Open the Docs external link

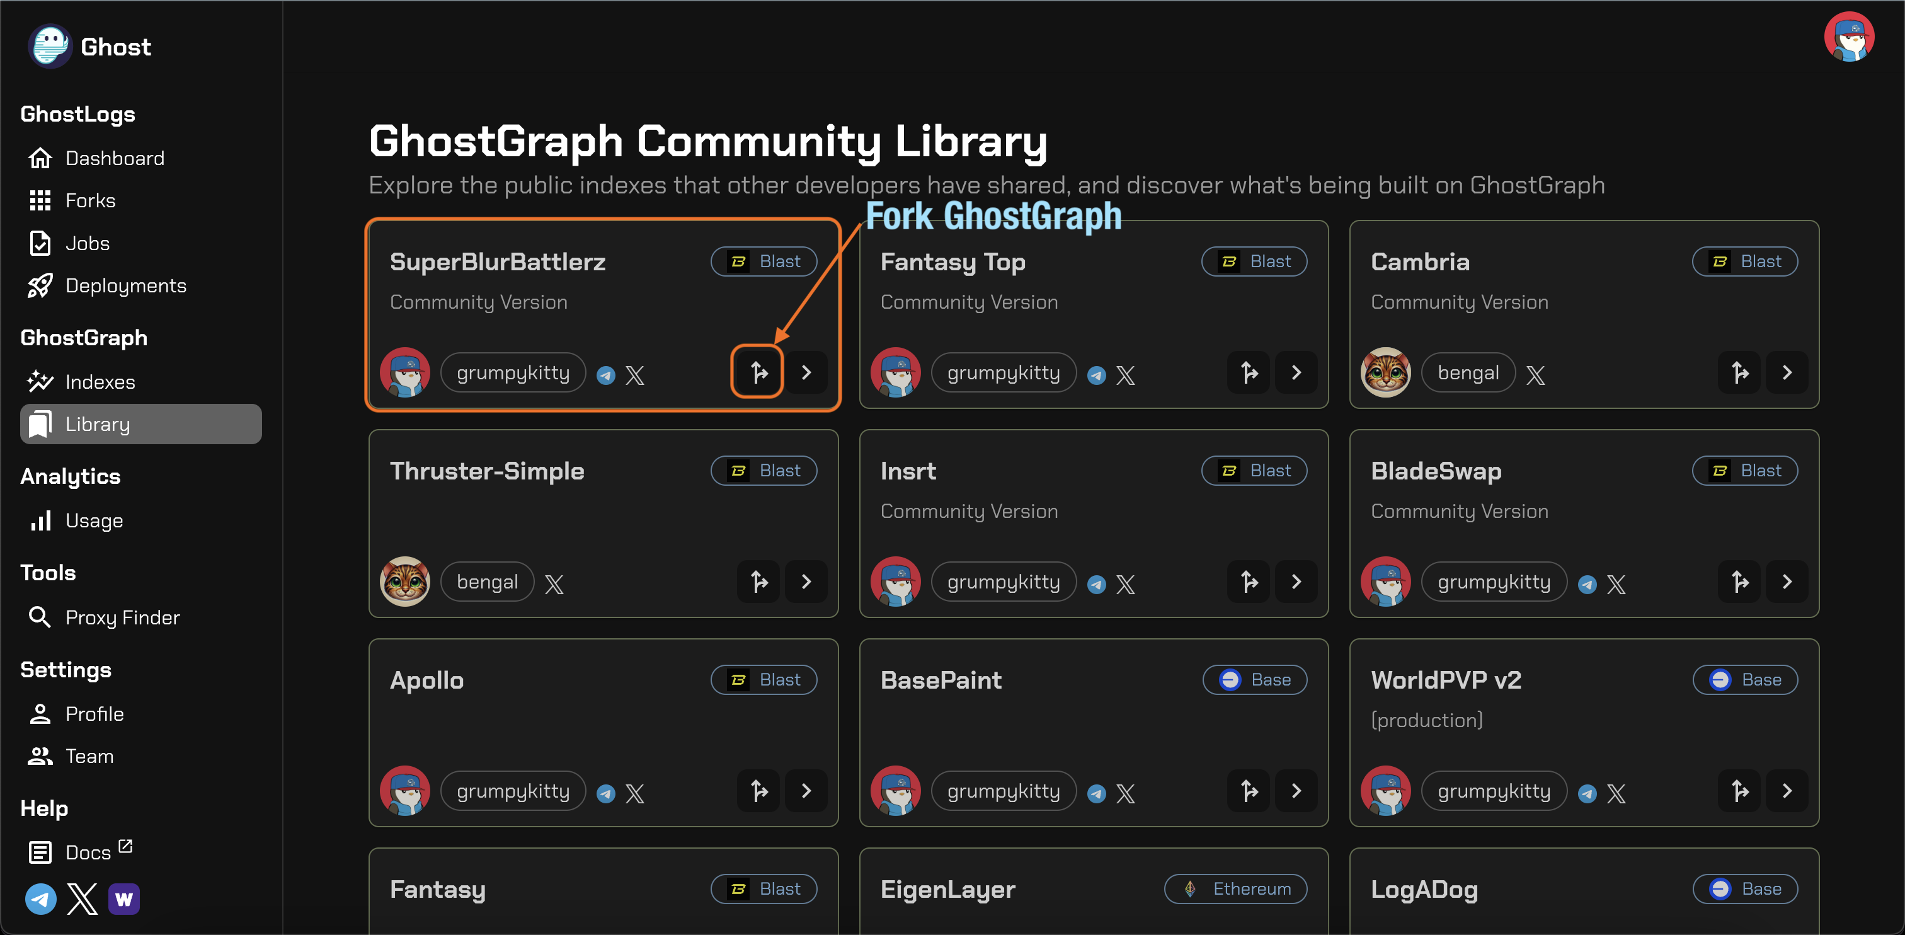[88, 852]
